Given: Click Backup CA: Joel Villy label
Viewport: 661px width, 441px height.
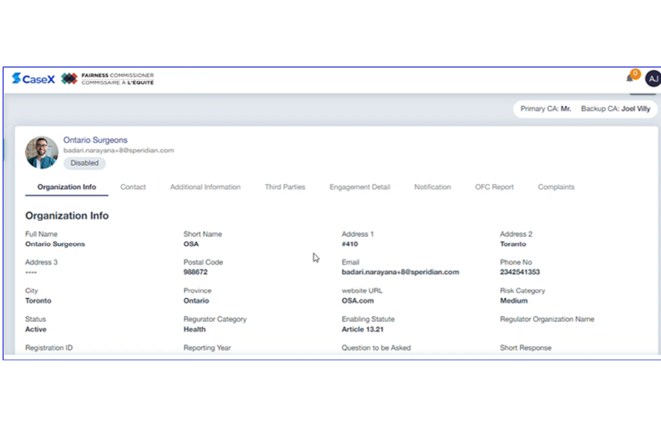Looking at the screenshot, I should pos(615,109).
